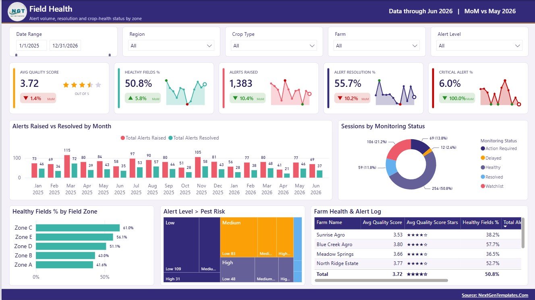Click the red down 1.4% MoM indicator
The height and width of the screenshot is (300, 535).
coord(38,98)
